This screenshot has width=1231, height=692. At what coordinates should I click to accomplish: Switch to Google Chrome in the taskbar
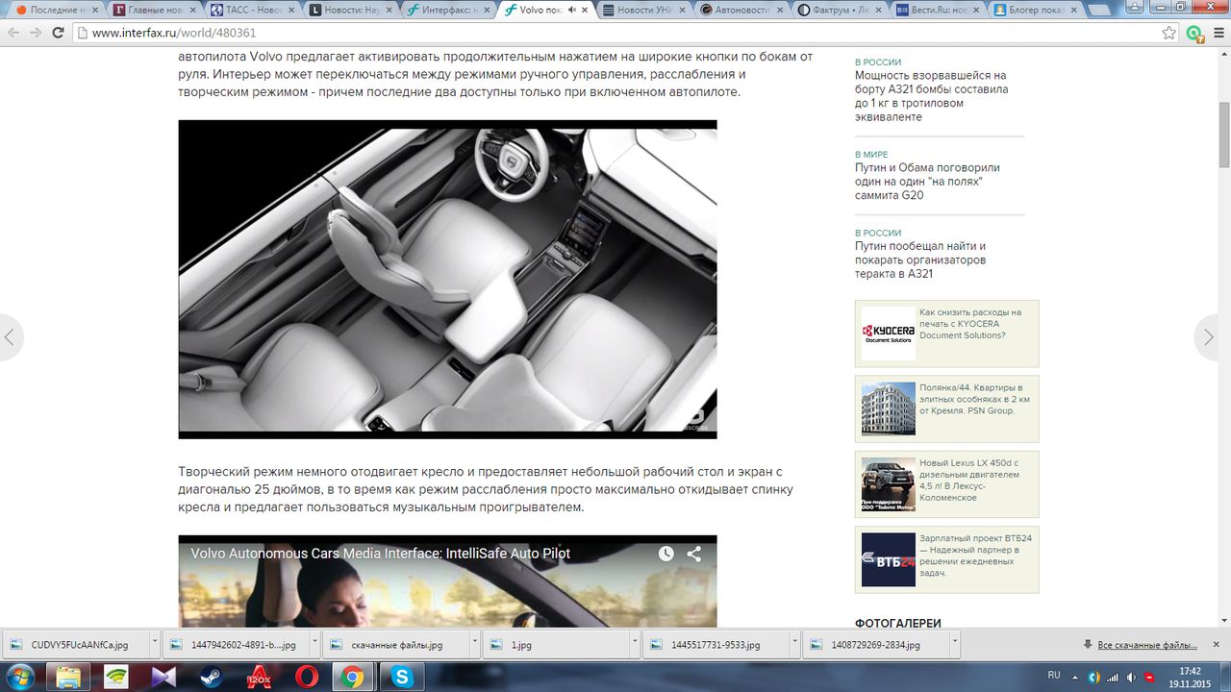[x=353, y=677]
